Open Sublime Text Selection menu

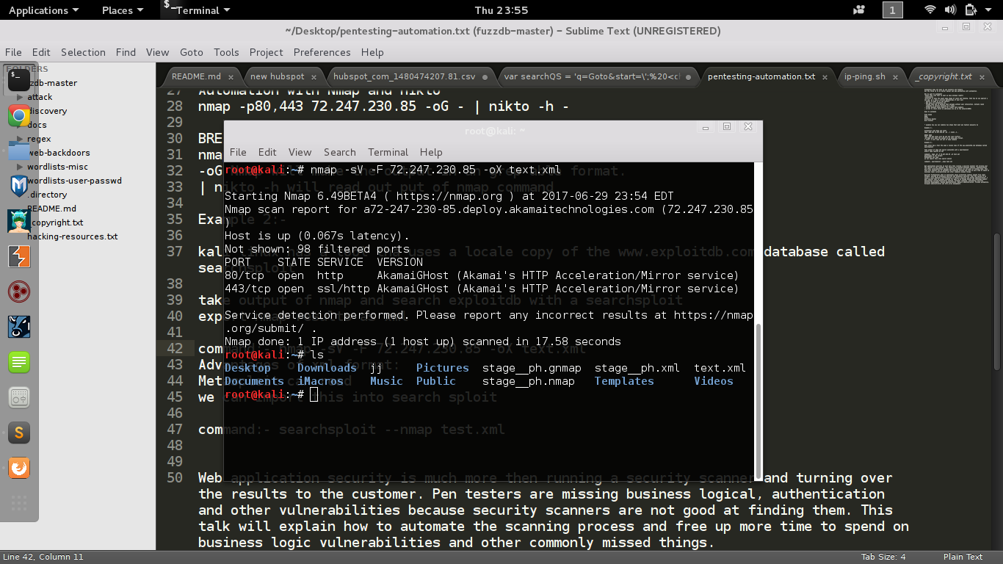coord(83,52)
